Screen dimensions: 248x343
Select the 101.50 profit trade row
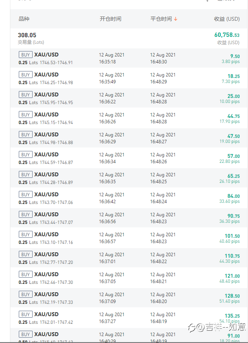(129, 238)
